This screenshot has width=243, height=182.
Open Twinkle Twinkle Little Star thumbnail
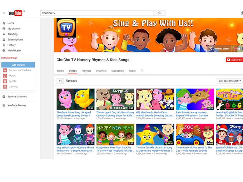click(155, 135)
